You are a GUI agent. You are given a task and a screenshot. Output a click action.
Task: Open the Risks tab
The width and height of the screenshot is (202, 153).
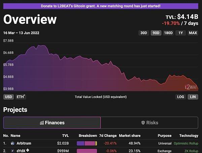149,123
